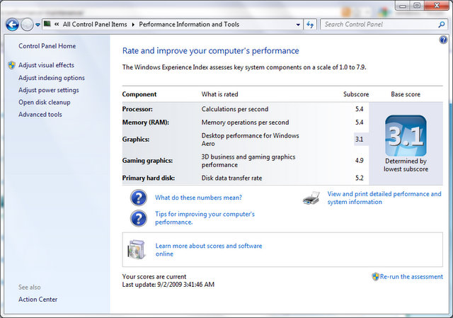Open Adjust visual effects
The image size is (453, 318).
[46, 65]
